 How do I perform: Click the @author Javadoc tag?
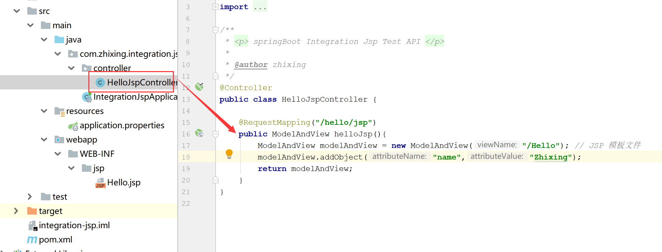[x=251, y=65]
